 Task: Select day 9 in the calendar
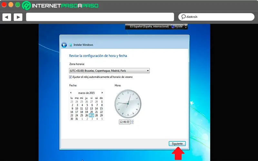[x=72, y=109]
